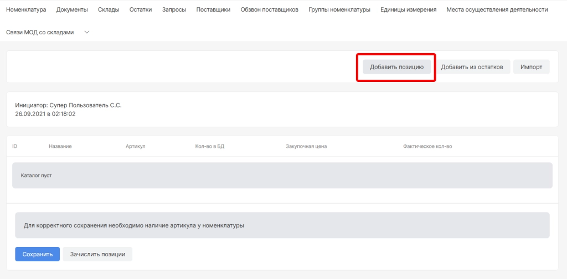This screenshot has height=279, width=567.
Task: Open Группы номенклатуры menu item
Action: point(339,9)
